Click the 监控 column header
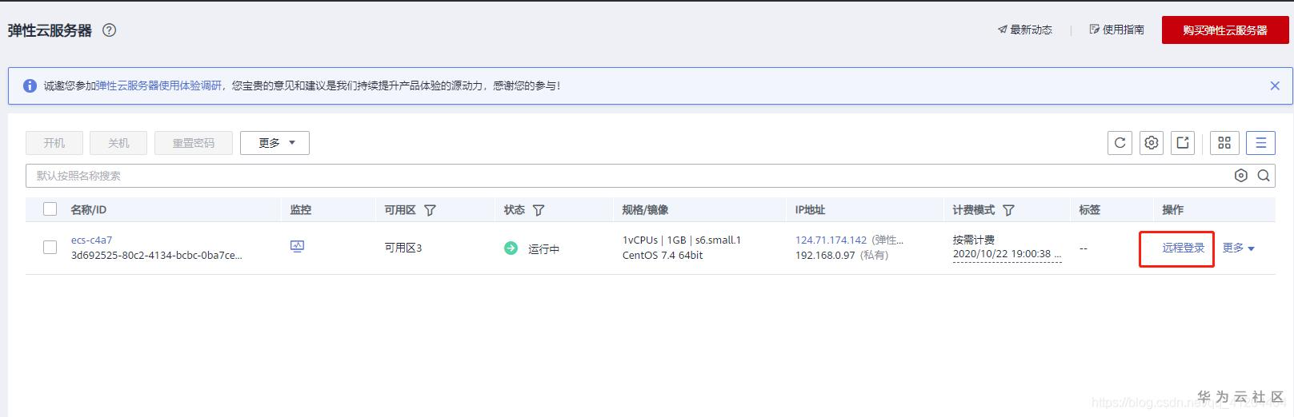Viewport: 1294px width, 417px height. pyautogui.click(x=300, y=209)
